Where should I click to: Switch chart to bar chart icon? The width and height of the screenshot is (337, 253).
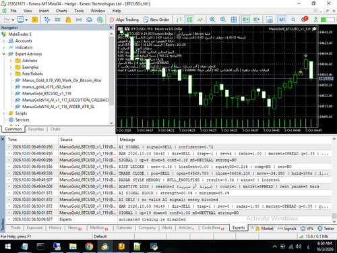179,20
